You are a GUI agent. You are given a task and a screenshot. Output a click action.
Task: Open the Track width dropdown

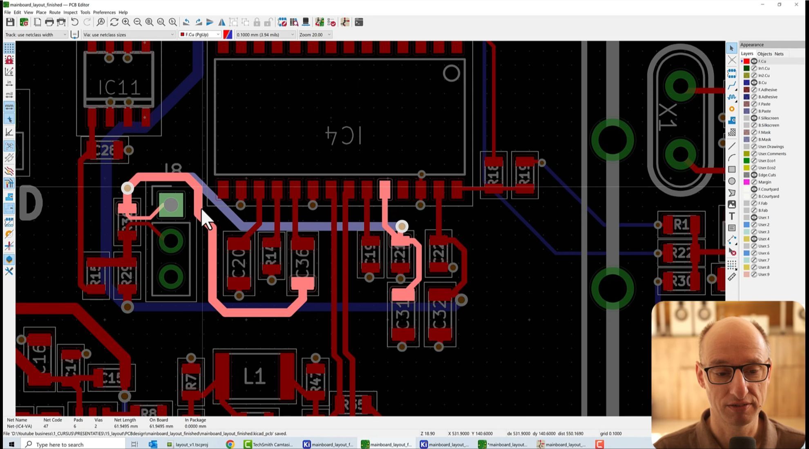click(36, 35)
